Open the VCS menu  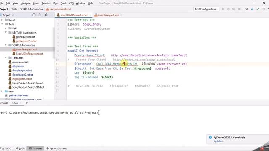[71, 3]
